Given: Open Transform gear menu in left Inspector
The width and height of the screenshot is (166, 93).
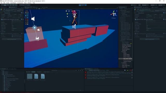Looking at the screenshot, I should coord(23,13).
